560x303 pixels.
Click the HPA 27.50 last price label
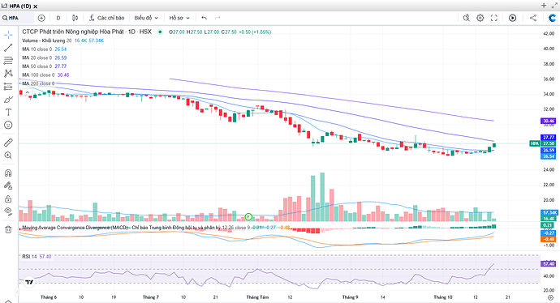[542, 143]
